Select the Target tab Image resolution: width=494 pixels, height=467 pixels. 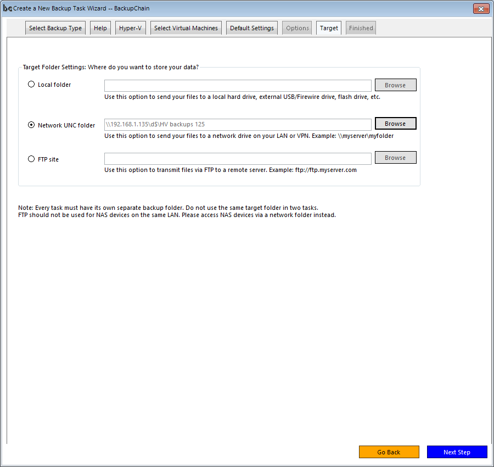[x=328, y=27]
